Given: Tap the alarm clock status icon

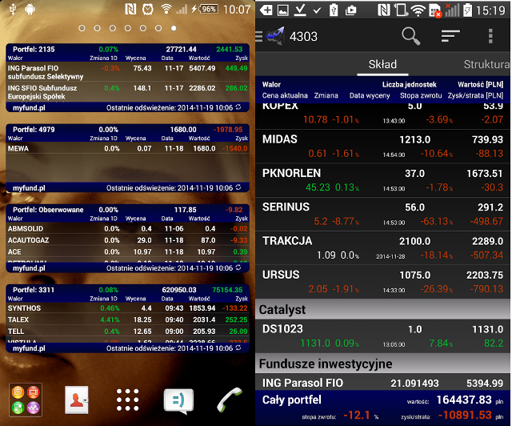Looking at the screenshot, I should coord(148,10).
